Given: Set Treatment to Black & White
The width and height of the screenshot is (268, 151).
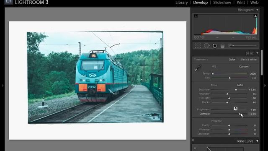Looking at the screenshot, I should (248, 60).
